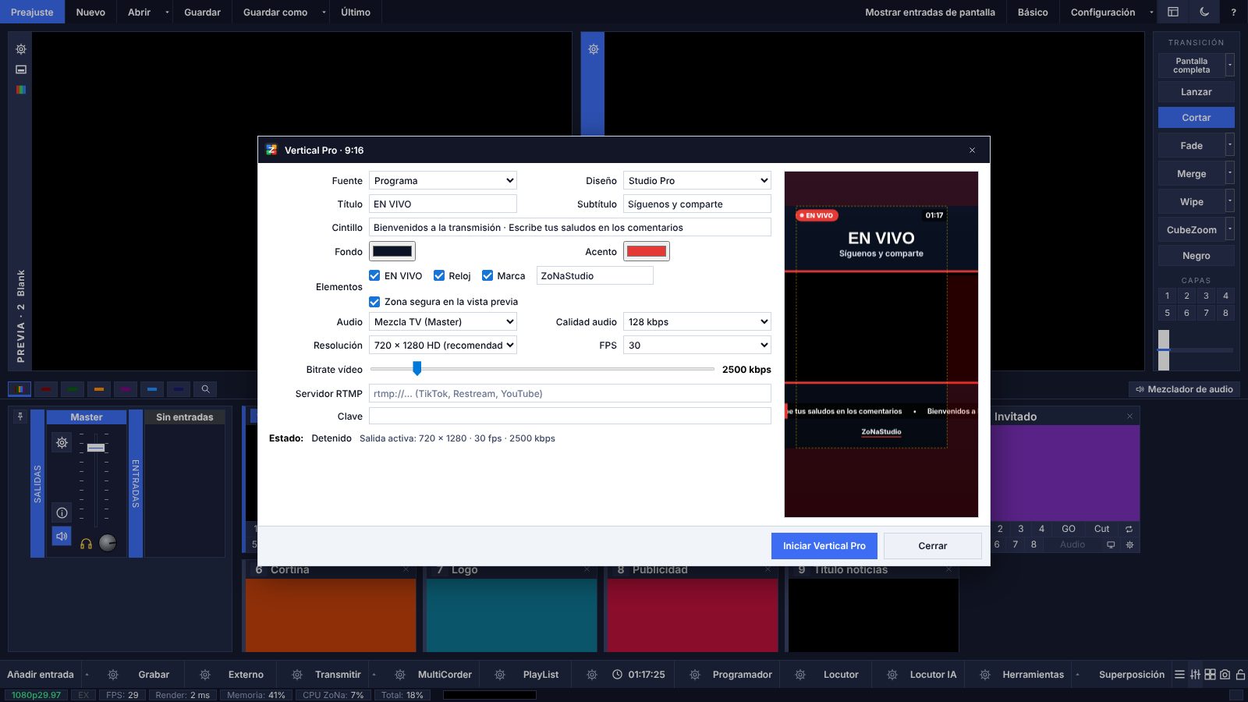Open the gear next to Transmitir
The height and width of the screenshot is (702, 1248).
coord(297,675)
